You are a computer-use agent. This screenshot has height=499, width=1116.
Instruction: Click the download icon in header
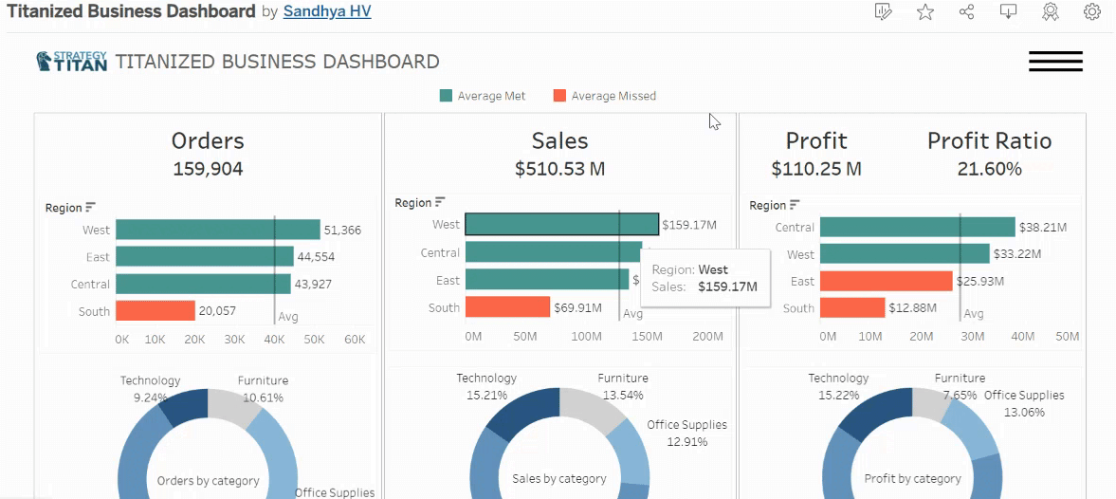click(1008, 12)
